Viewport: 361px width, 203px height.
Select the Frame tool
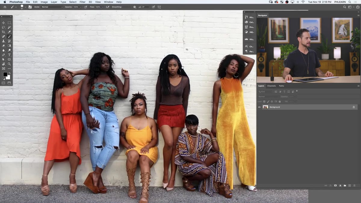[4, 68]
